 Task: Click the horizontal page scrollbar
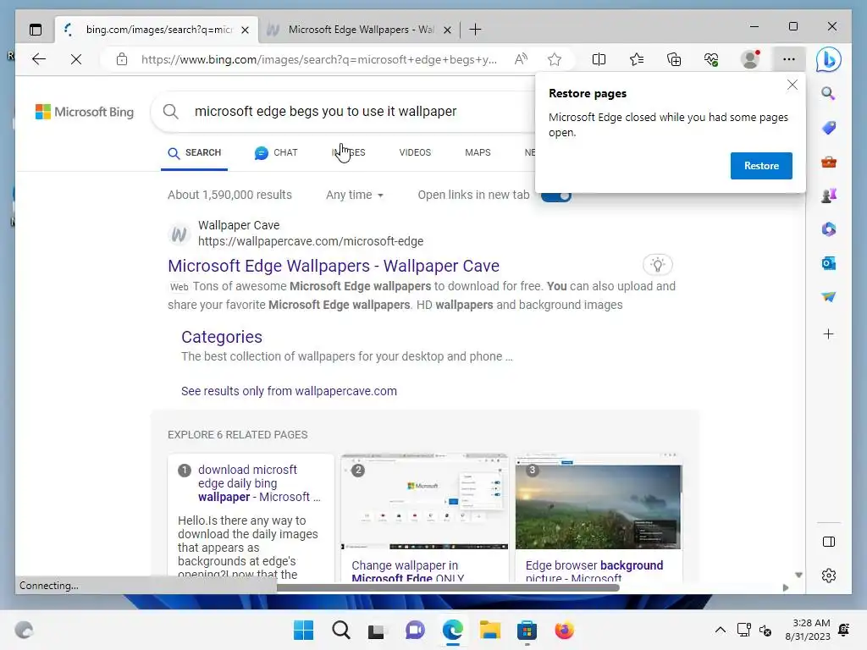coord(448,587)
